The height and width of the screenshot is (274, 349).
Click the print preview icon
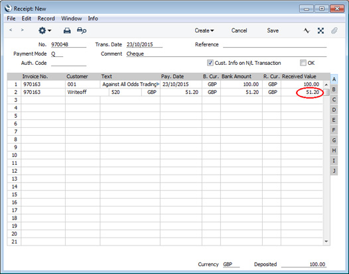click(82, 30)
